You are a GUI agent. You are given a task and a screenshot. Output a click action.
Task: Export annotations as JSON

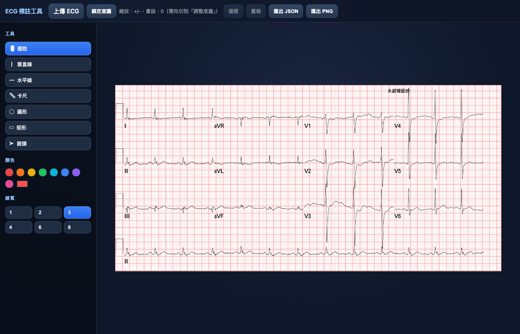[x=286, y=11]
